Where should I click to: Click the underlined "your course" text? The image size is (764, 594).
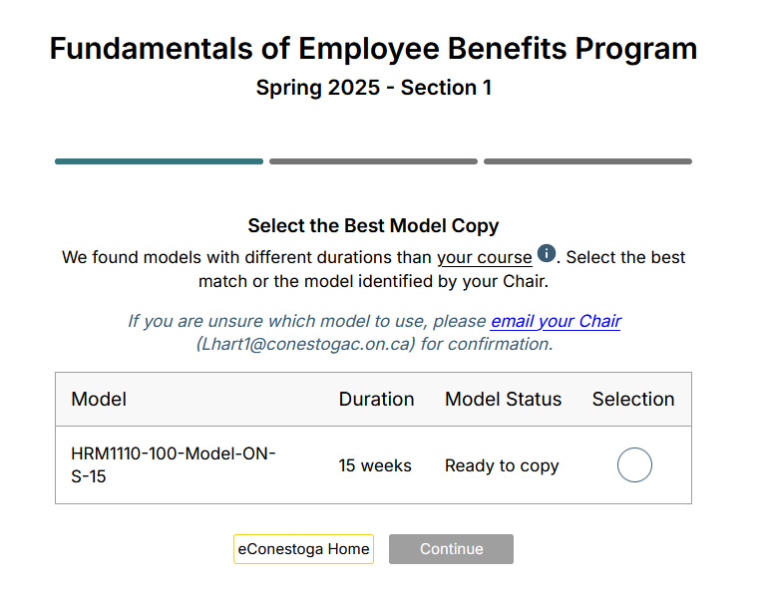click(485, 257)
